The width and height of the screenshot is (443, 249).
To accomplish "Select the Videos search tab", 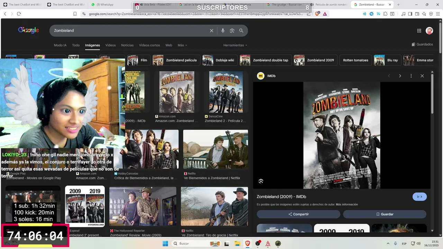I will pyautogui.click(x=110, y=45).
